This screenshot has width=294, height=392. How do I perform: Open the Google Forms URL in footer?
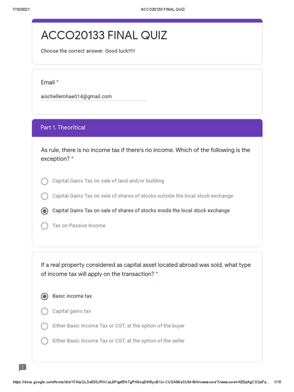pyautogui.click(x=142, y=382)
